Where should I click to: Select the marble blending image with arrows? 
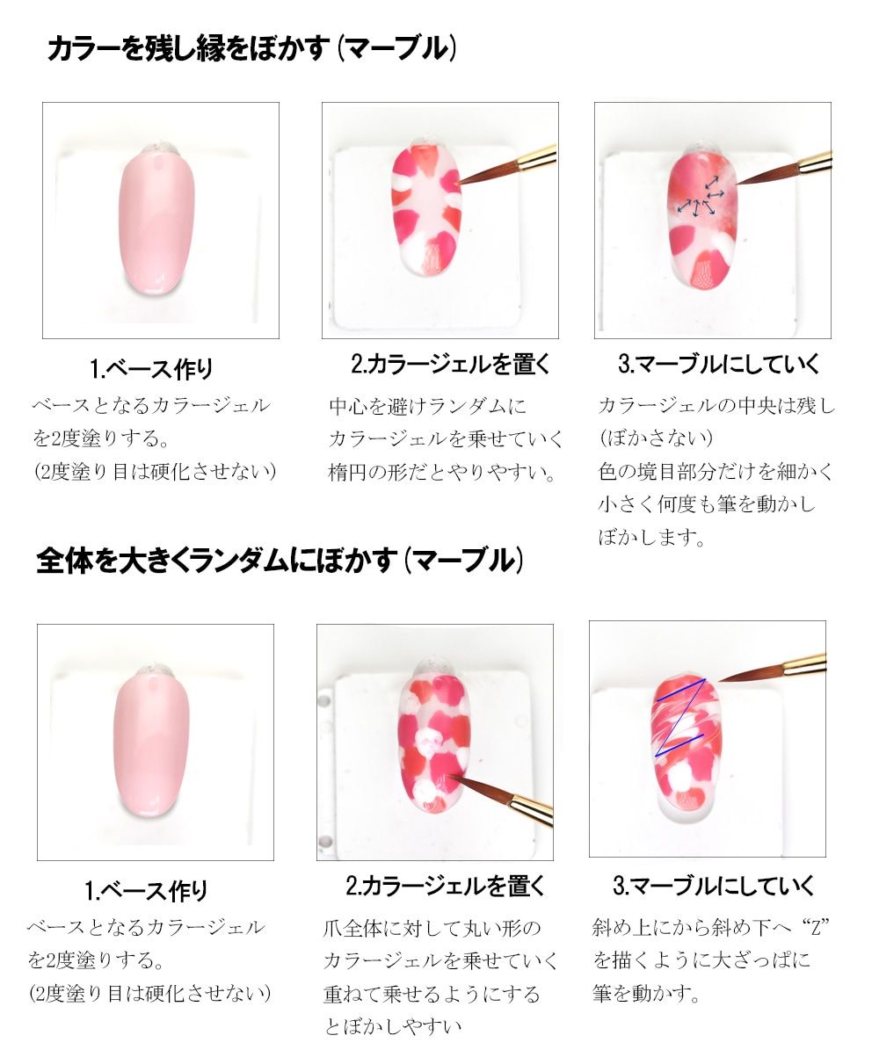[x=713, y=221]
